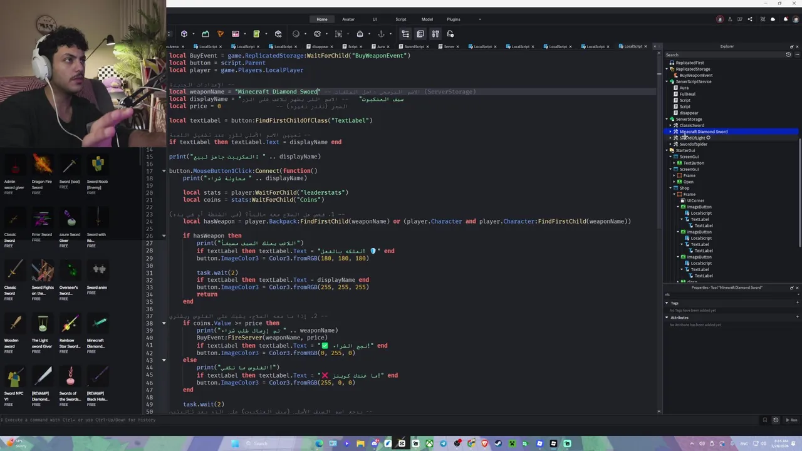Collapse the ServerScriptService node

[667, 81]
